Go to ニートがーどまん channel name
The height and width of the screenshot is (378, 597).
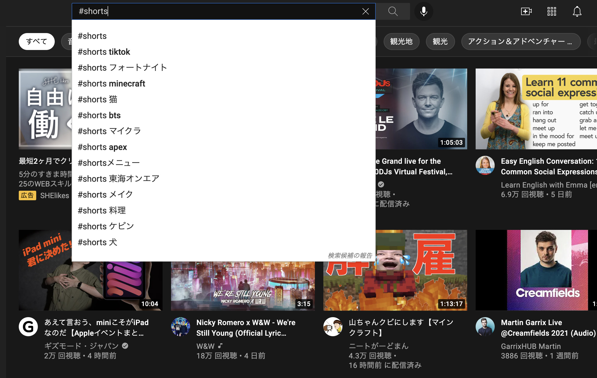(x=379, y=346)
